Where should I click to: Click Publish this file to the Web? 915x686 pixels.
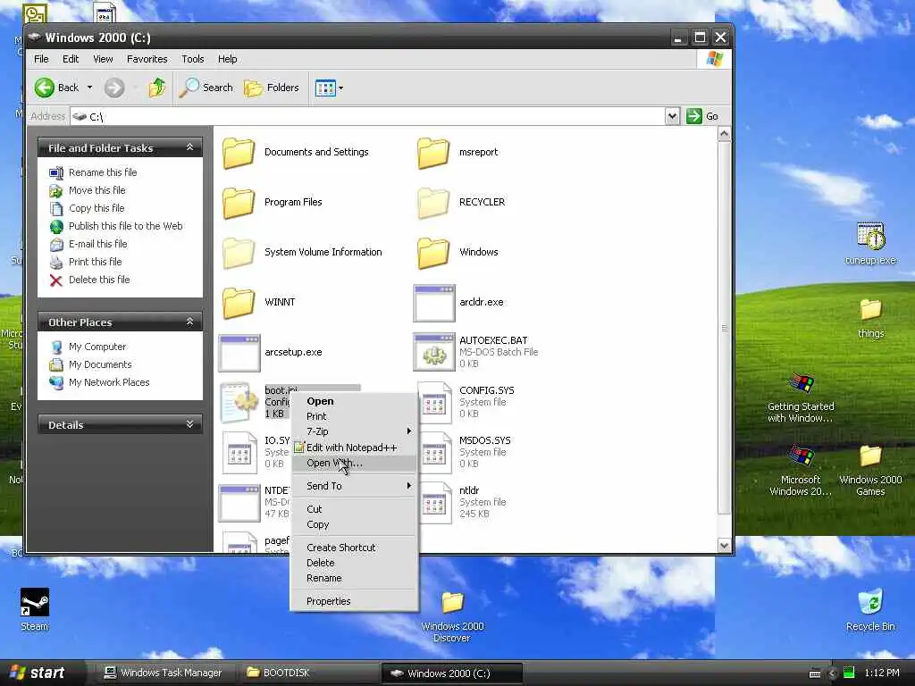pyautogui.click(x=125, y=226)
